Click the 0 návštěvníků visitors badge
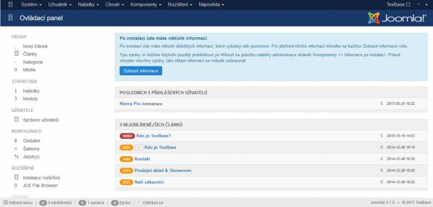Image resolution: width=433 pixels, height=207 pixels. pyautogui.click(x=43, y=203)
